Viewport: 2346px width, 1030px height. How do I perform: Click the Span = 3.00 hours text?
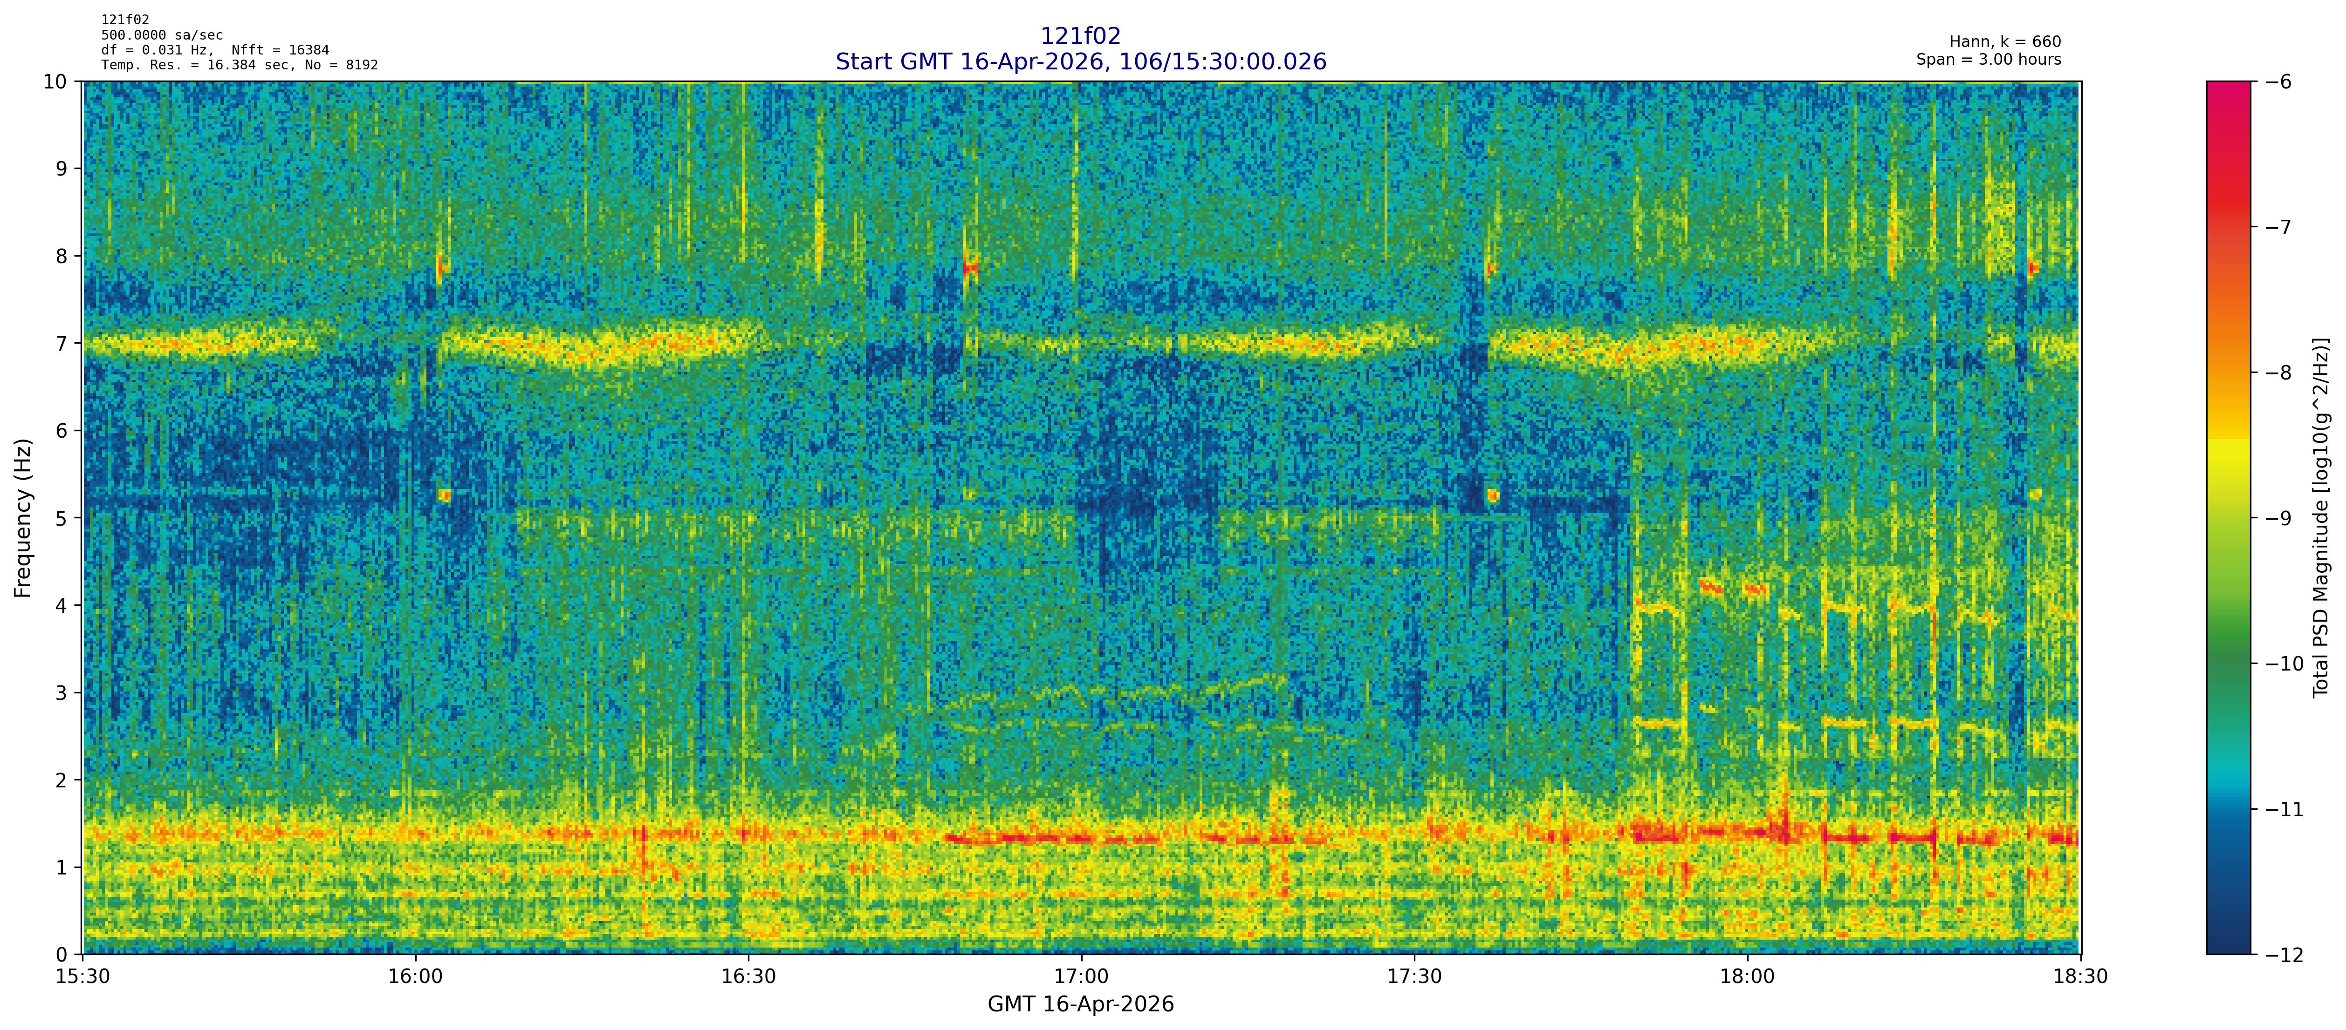point(1988,59)
